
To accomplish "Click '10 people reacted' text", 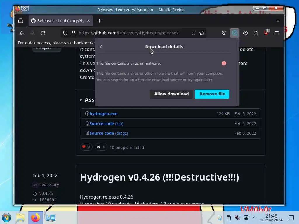I will 127,148.
